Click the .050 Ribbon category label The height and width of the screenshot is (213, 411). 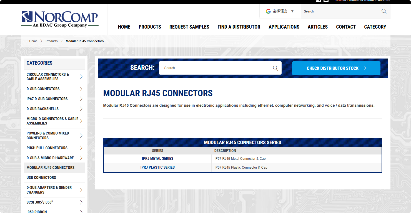[37, 212]
